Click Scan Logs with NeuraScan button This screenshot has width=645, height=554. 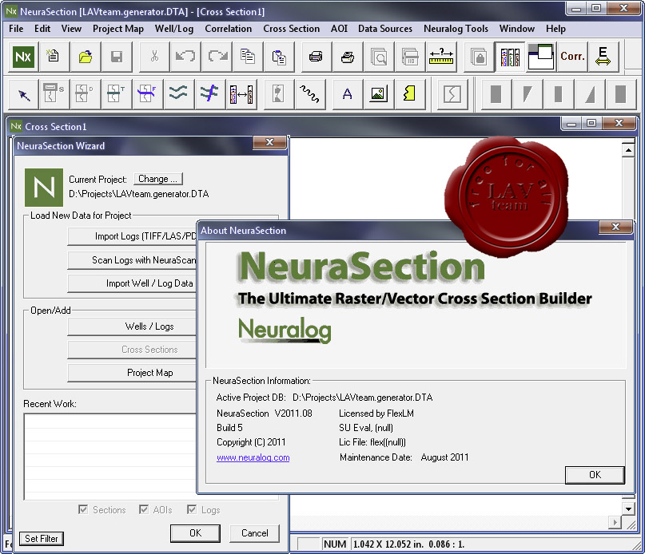pyautogui.click(x=132, y=260)
